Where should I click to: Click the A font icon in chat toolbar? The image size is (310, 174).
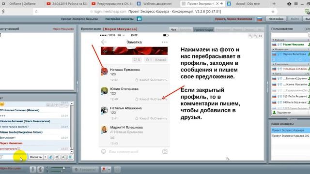64,157
